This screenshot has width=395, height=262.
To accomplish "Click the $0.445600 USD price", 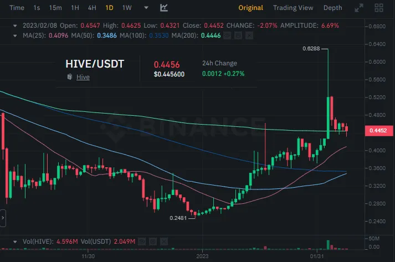I will coord(169,74).
